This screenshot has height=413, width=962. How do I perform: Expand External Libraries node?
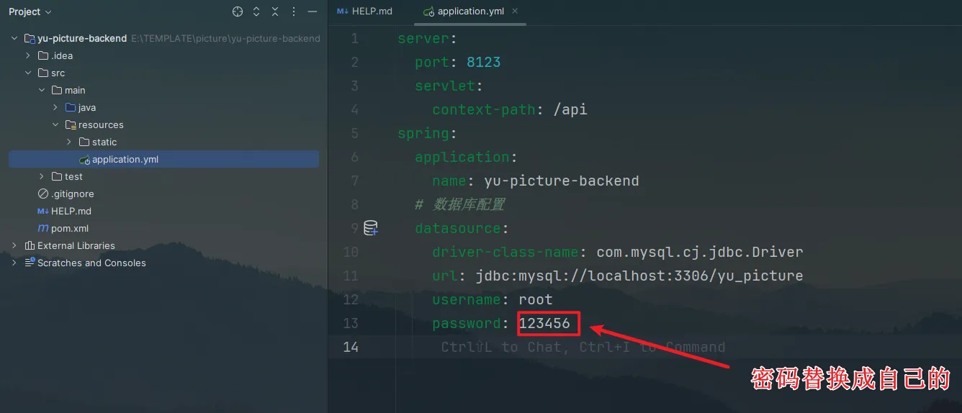click(x=14, y=245)
